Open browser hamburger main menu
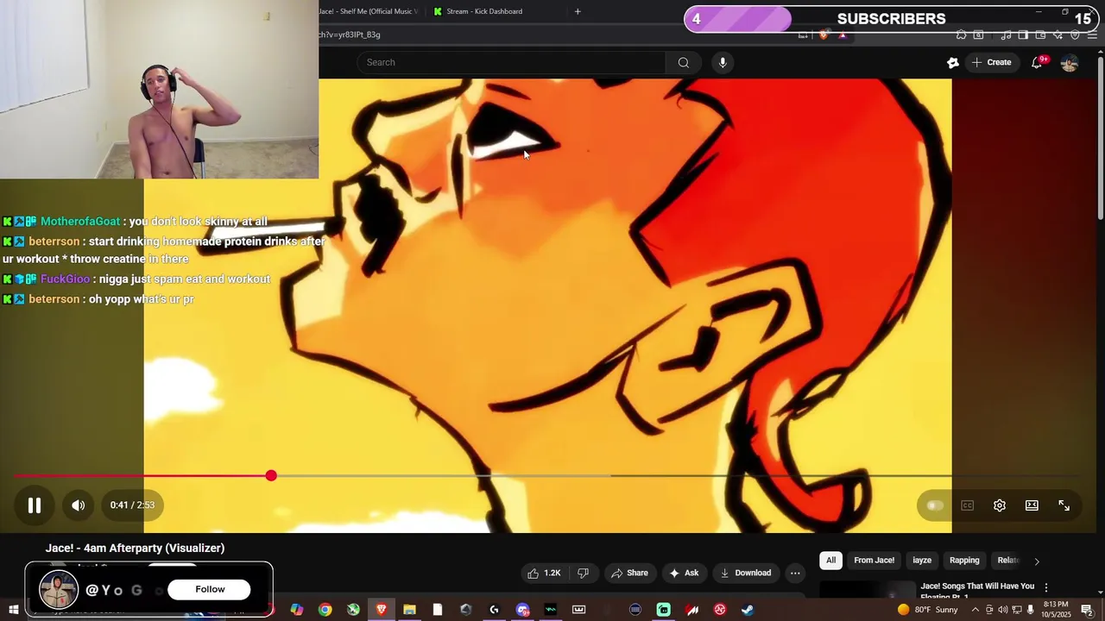Image resolution: width=1105 pixels, height=621 pixels. coord(1093,34)
